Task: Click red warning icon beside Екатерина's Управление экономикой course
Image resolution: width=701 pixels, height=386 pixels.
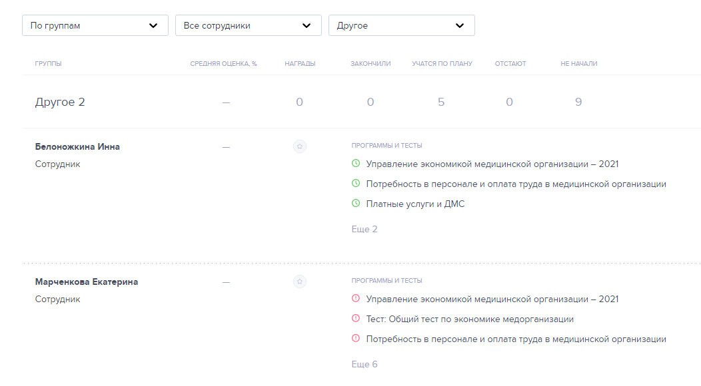Action: coord(356,299)
